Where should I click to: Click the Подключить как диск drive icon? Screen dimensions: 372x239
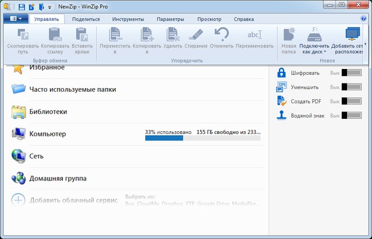314,34
